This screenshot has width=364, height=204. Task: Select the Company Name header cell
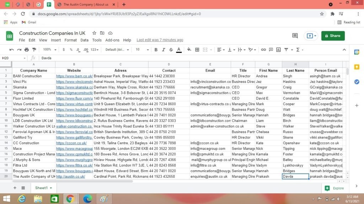[x=34, y=70]
